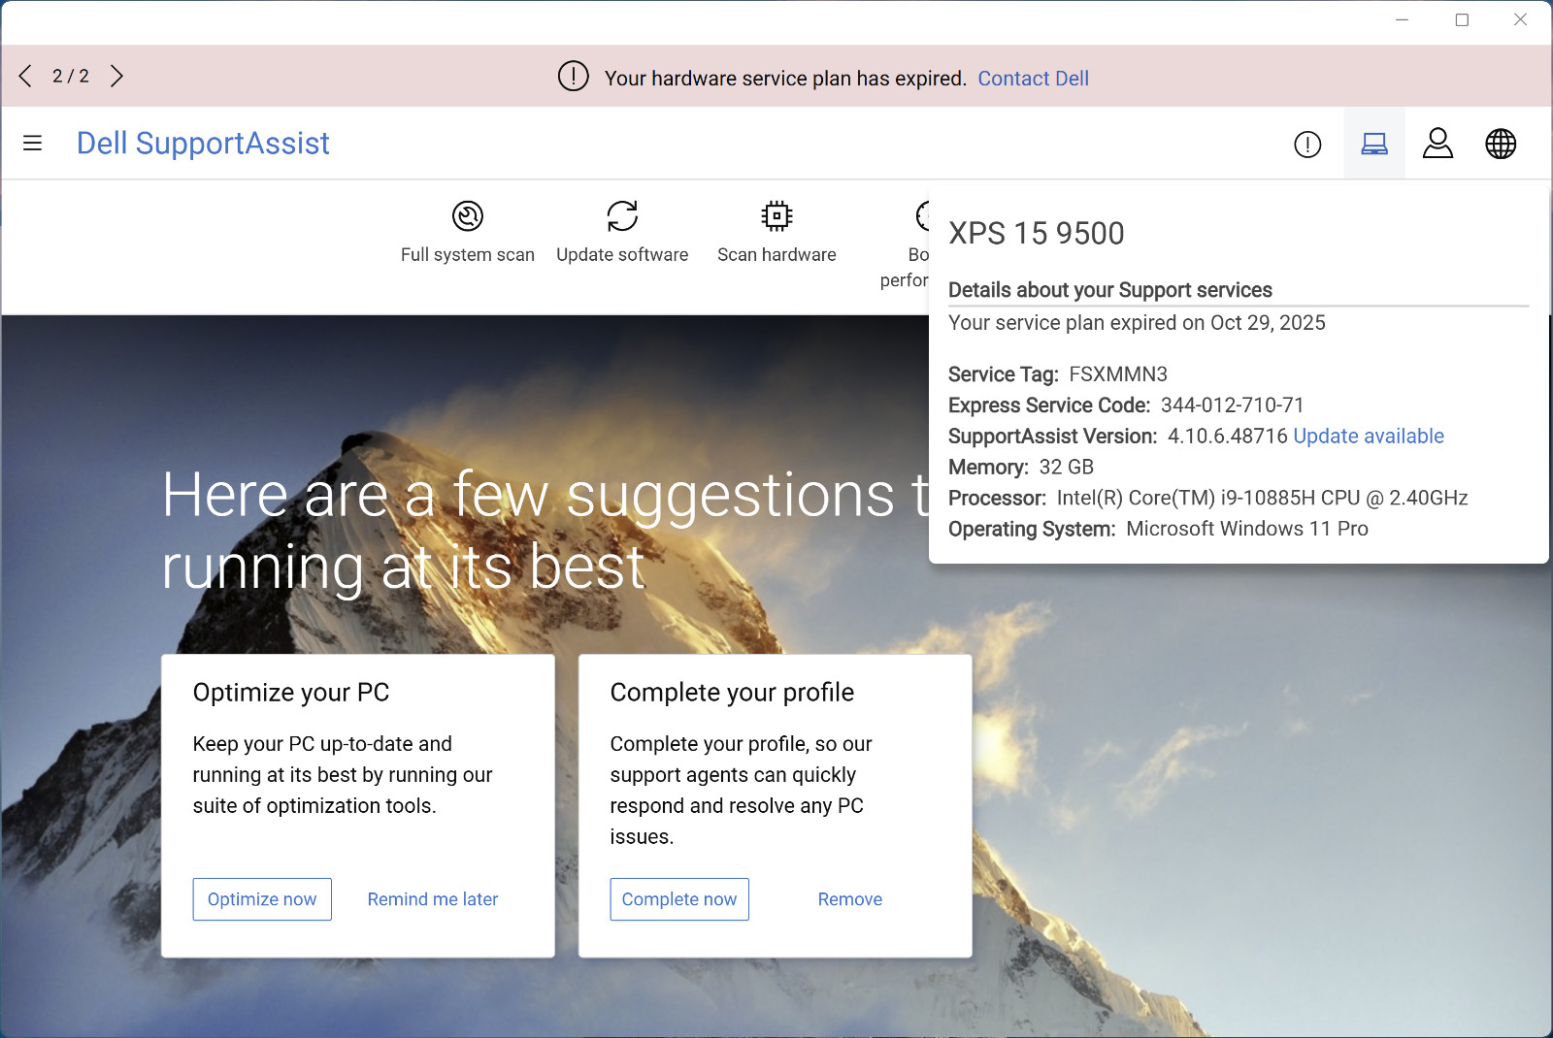Open the hamburger navigation menu

[x=32, y=144]
